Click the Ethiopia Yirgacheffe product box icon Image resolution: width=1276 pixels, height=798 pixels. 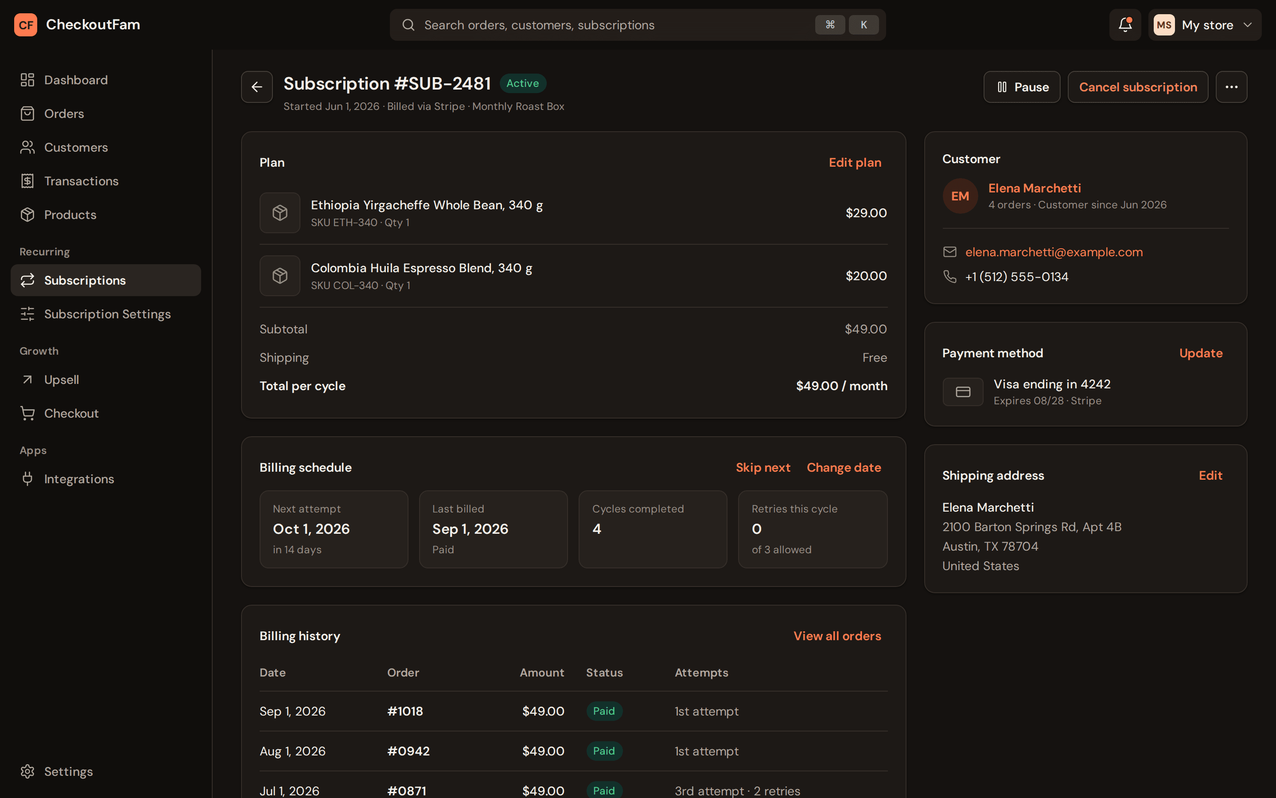(x=280, y=213)
